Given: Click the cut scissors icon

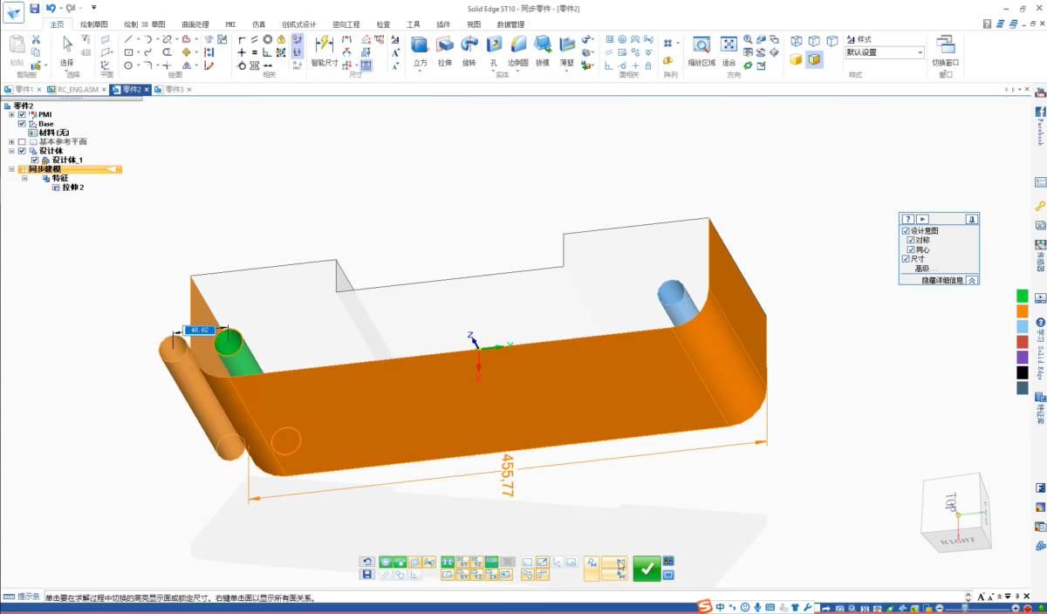Looking at the screenshot, I should tap(36, 39).
